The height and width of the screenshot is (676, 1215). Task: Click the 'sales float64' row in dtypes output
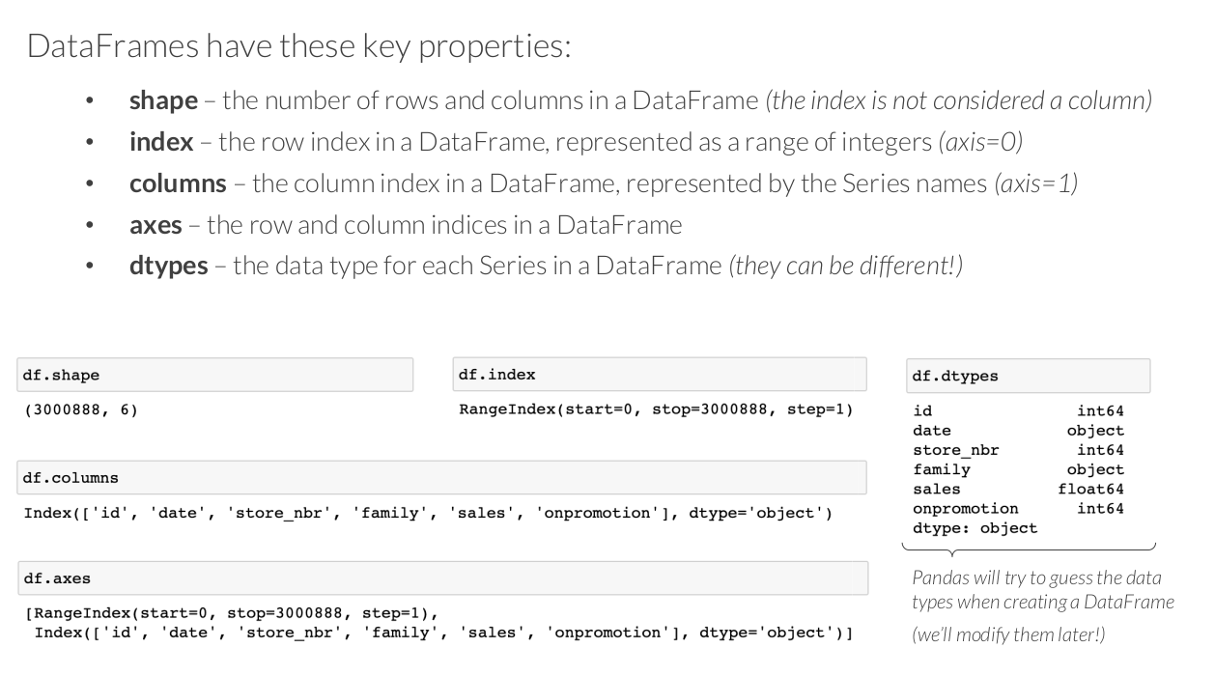click(1018, 489)
